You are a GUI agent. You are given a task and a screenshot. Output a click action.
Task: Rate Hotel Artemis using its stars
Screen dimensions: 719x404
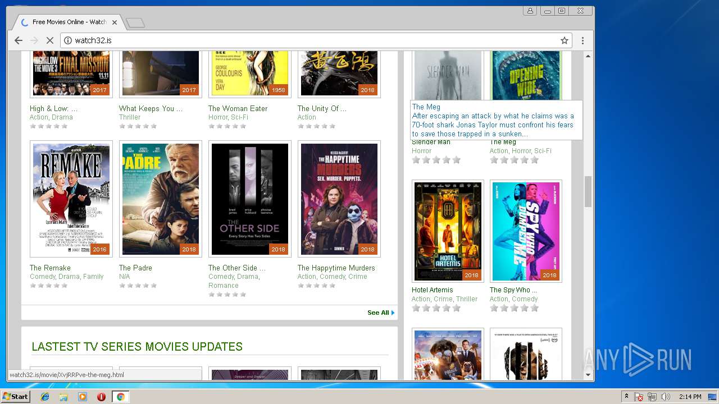pyautogui.click(x=436, y=308)
